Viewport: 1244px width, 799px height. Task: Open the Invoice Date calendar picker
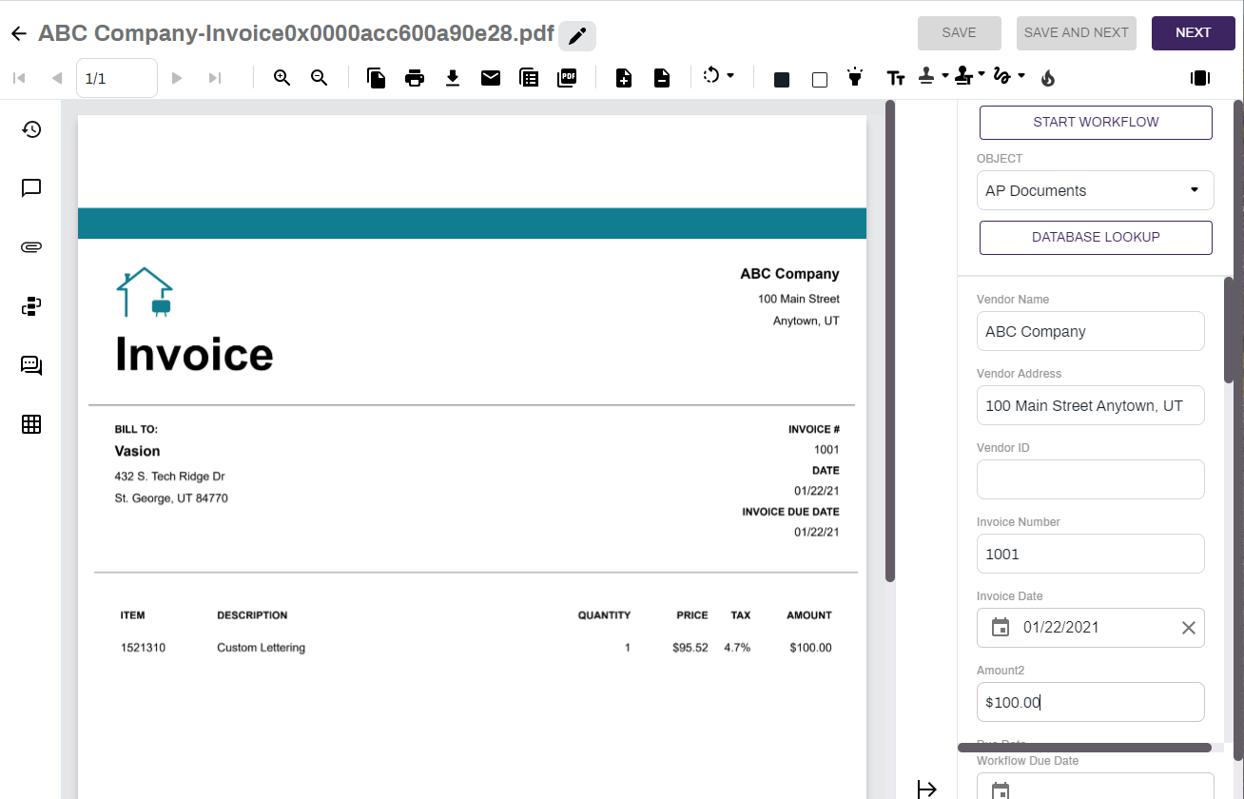pyautogui.click(x=1001, y=628)
